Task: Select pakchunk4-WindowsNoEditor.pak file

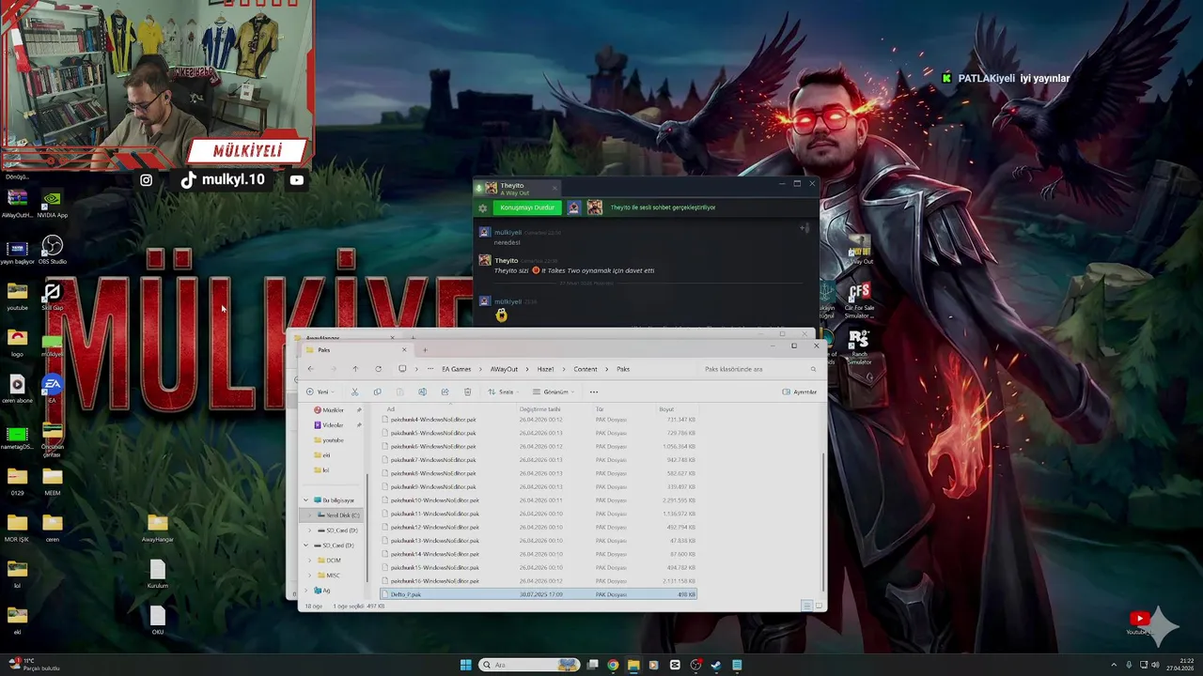Action: point(539,420)
